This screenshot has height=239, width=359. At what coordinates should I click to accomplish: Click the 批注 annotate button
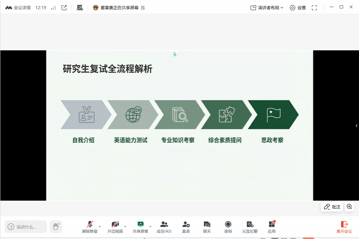pos(332,207)
